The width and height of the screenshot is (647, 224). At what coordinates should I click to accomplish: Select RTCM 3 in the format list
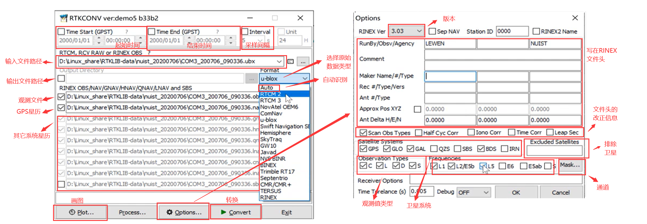(270, 101)
